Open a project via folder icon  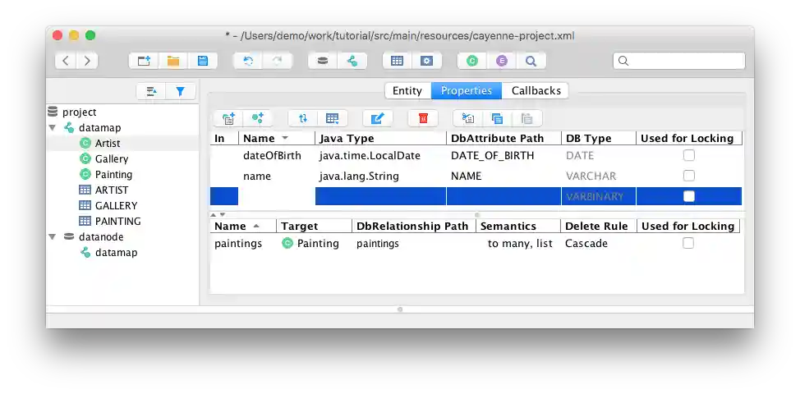173,62
